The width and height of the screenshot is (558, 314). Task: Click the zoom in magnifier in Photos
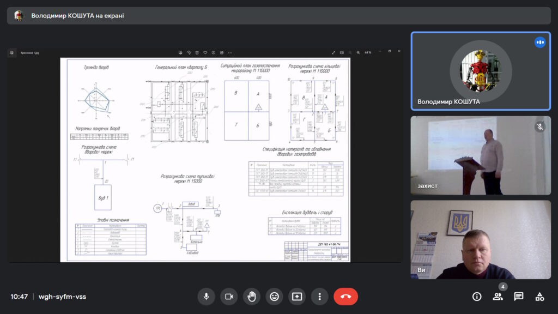click(359, 53)
